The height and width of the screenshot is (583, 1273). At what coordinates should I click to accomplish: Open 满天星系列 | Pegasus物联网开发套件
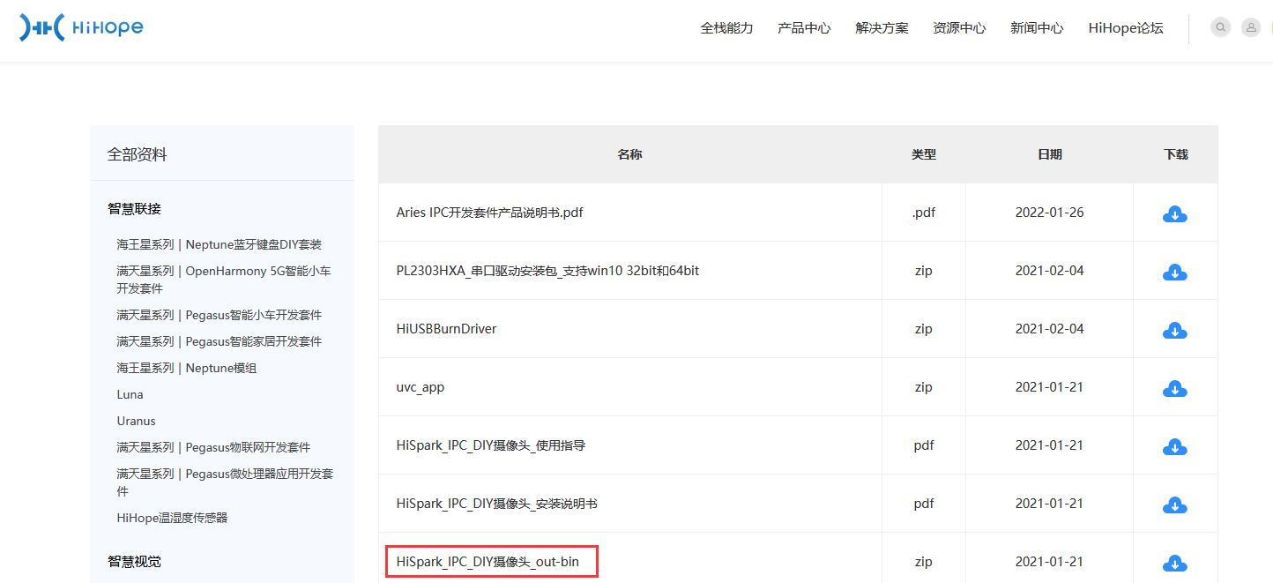pyautogui.click(x=213, y=447)
